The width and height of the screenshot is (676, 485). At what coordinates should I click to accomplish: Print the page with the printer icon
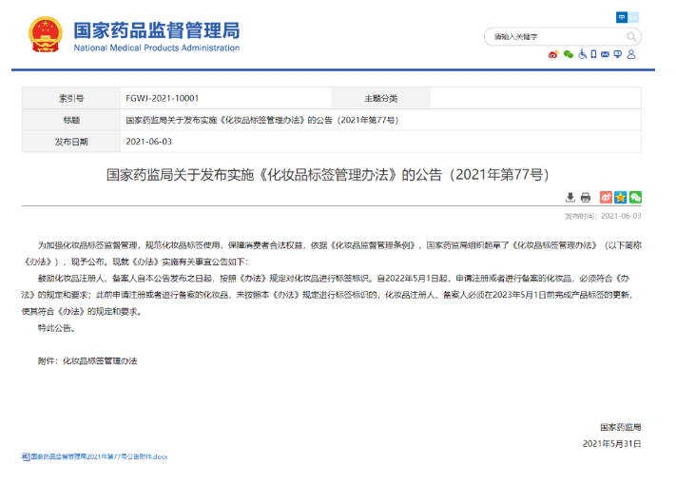pyautogui.click(x=586, y=197)
